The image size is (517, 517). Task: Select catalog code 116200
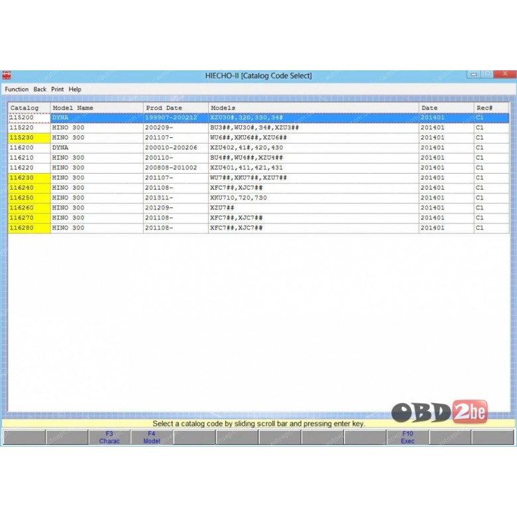point(29,148)
